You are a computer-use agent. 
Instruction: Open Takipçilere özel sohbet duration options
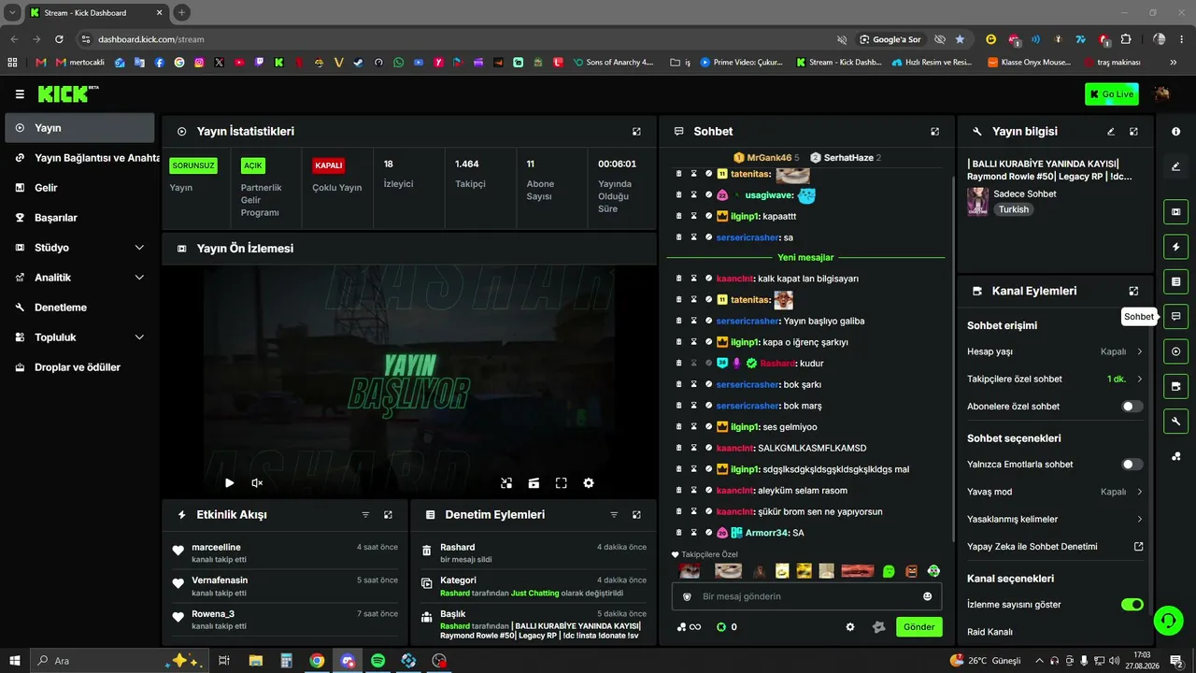[x=1055, y=379]
